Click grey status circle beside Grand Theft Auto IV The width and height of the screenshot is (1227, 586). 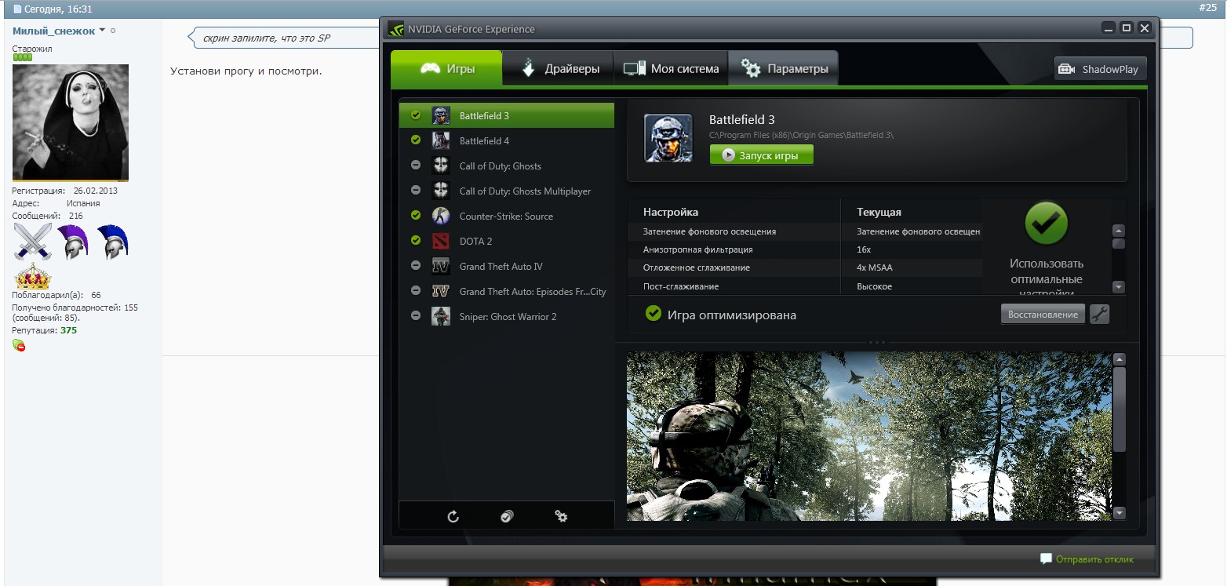coord(416,267)
